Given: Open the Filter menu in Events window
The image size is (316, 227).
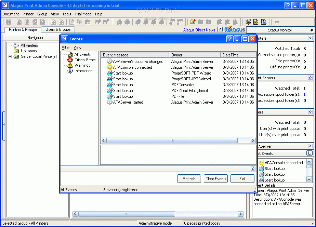Looking at the screenshot, I should click(66, 48).
